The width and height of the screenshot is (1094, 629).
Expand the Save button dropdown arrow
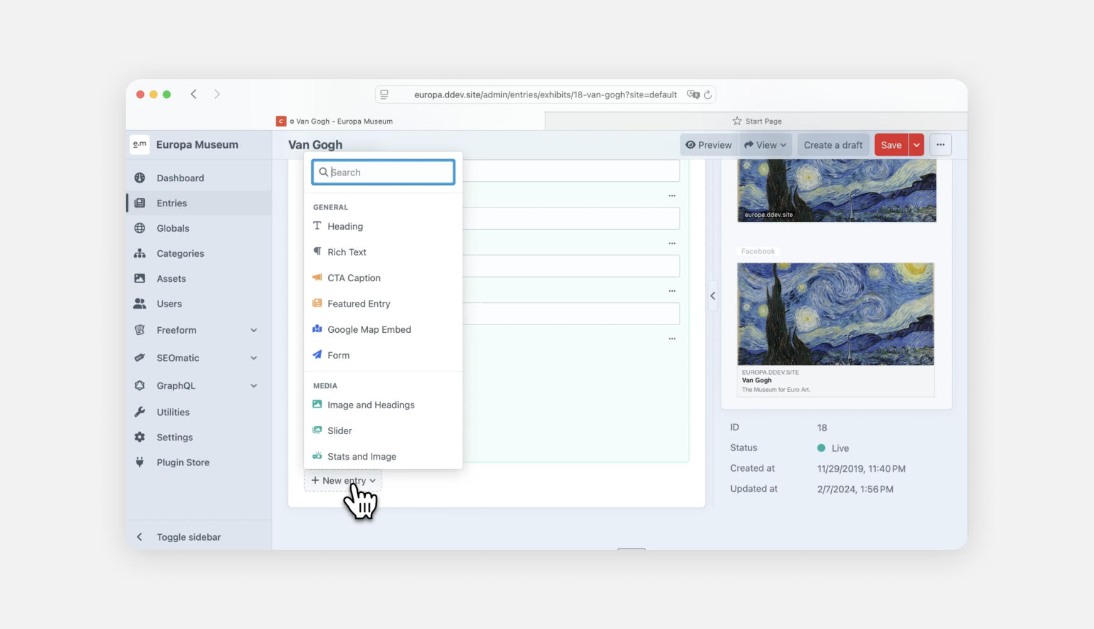(x=916, y=145)
